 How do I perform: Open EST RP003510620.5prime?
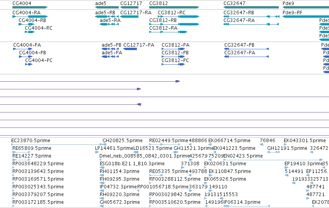(175, 202)
